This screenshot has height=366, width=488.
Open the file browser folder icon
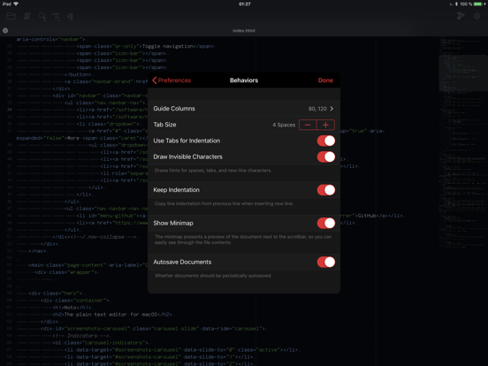(x=11, y=16)
